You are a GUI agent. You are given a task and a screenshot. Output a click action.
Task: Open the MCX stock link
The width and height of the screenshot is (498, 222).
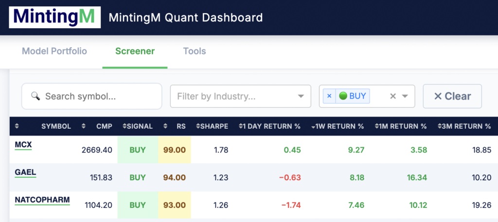click(x=23, y=145)
